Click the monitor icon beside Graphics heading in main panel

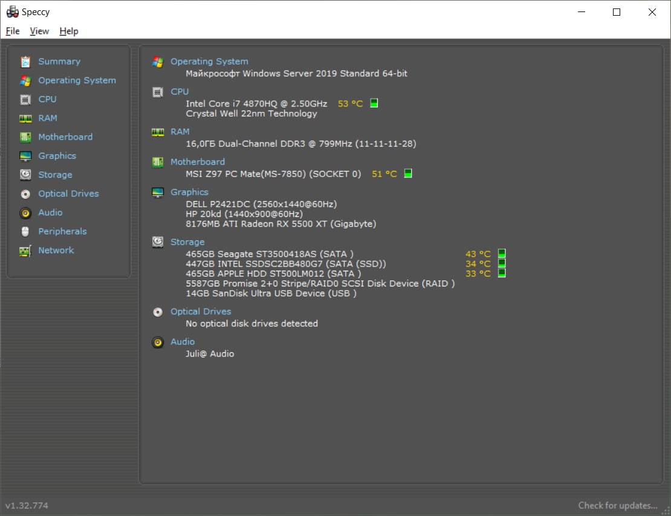158,193
